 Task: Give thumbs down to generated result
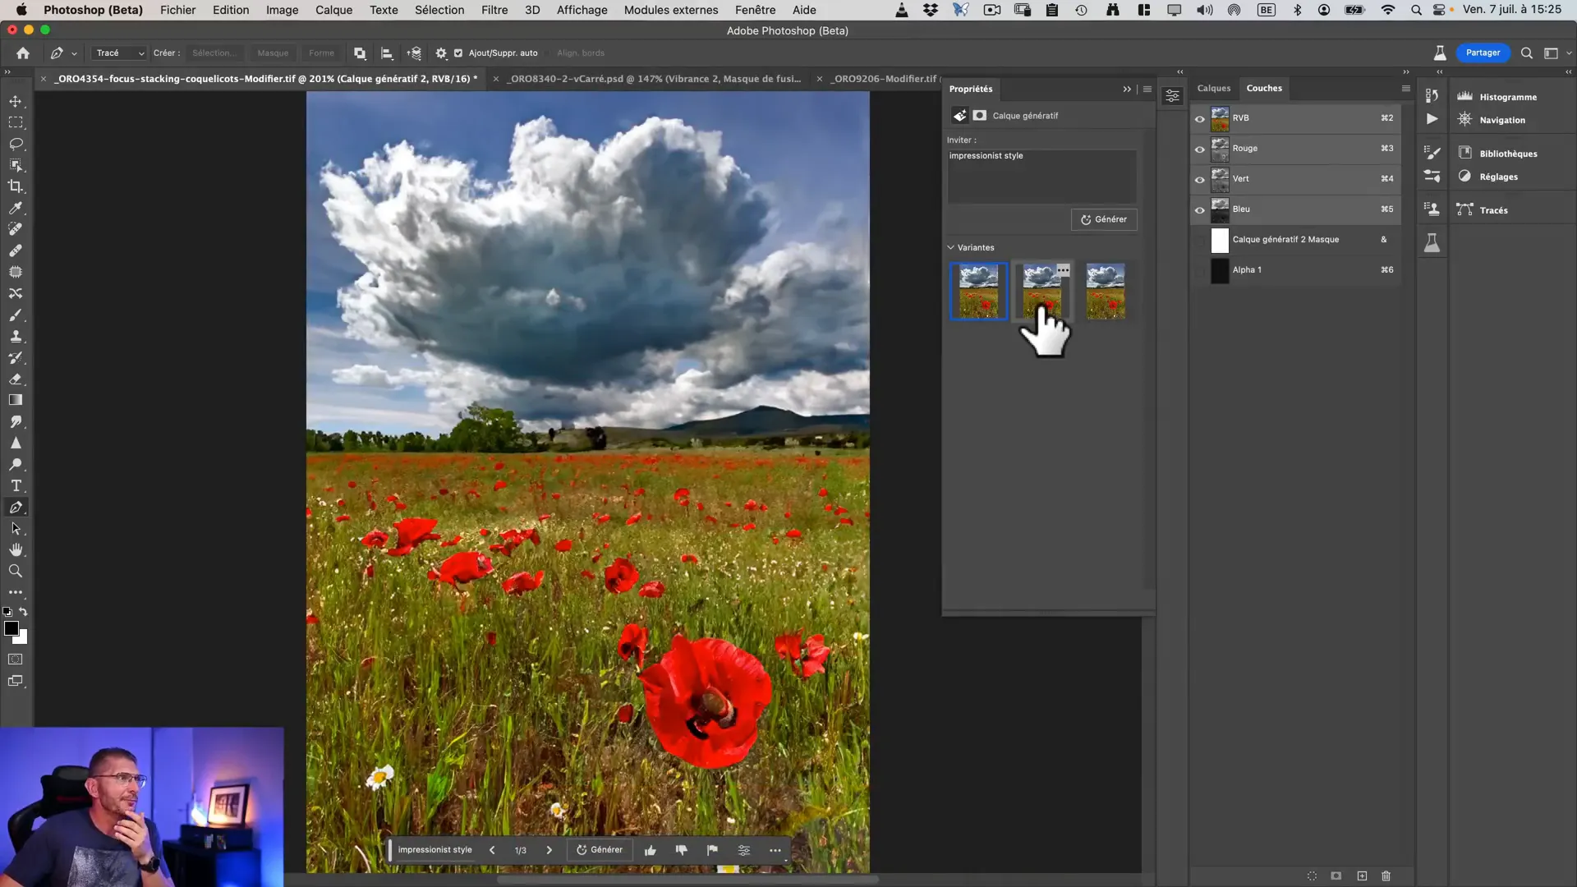tap(681, 850)
